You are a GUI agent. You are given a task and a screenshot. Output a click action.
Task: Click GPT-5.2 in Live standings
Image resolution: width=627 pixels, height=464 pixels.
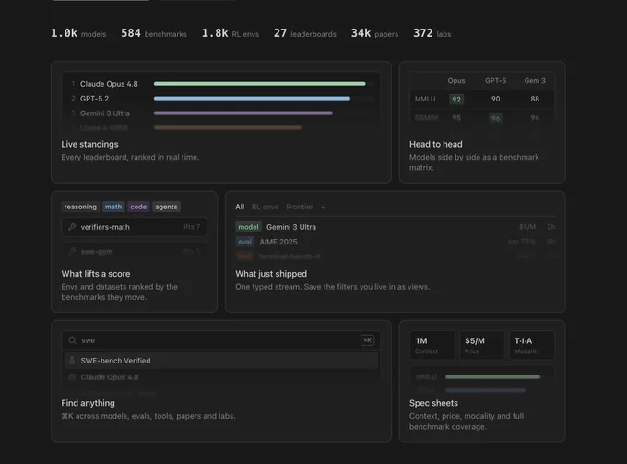94,99
